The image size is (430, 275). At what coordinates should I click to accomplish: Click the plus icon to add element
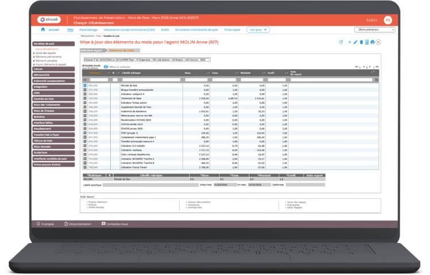tap(350, 42)
